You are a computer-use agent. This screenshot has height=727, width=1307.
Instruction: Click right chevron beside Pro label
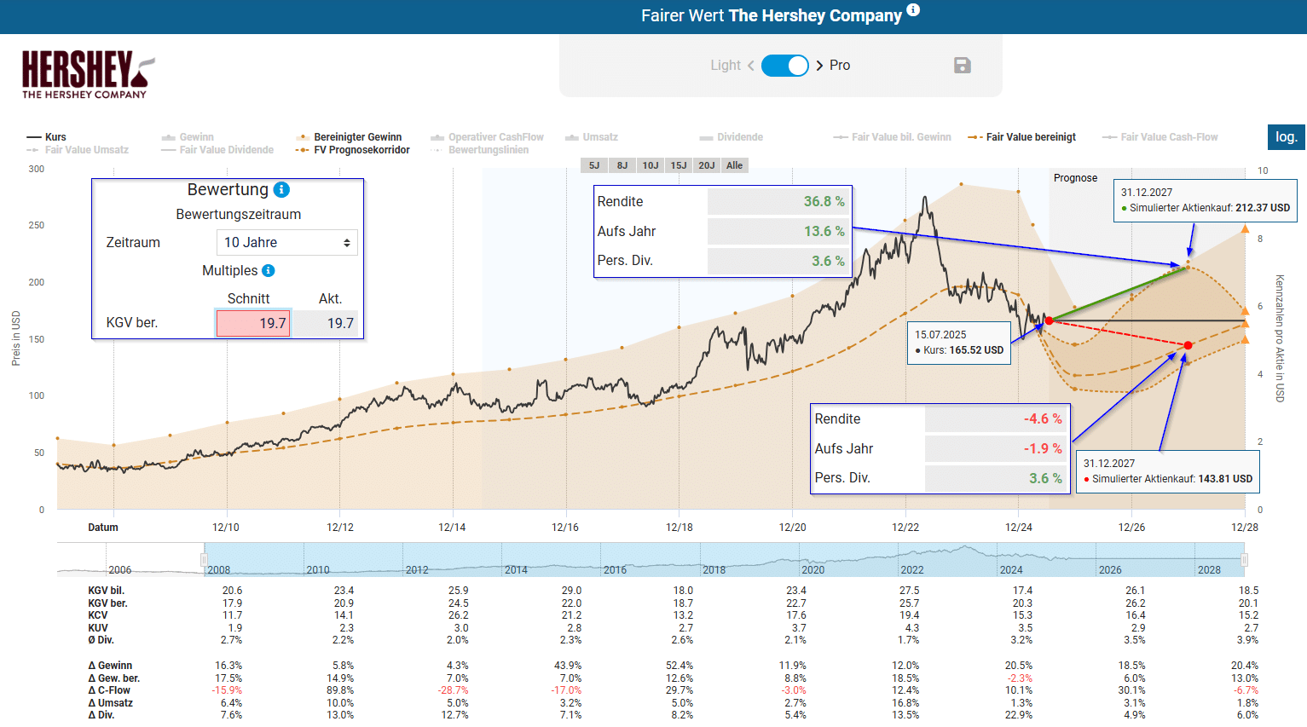pyautogui.click(x=819, y=66)
